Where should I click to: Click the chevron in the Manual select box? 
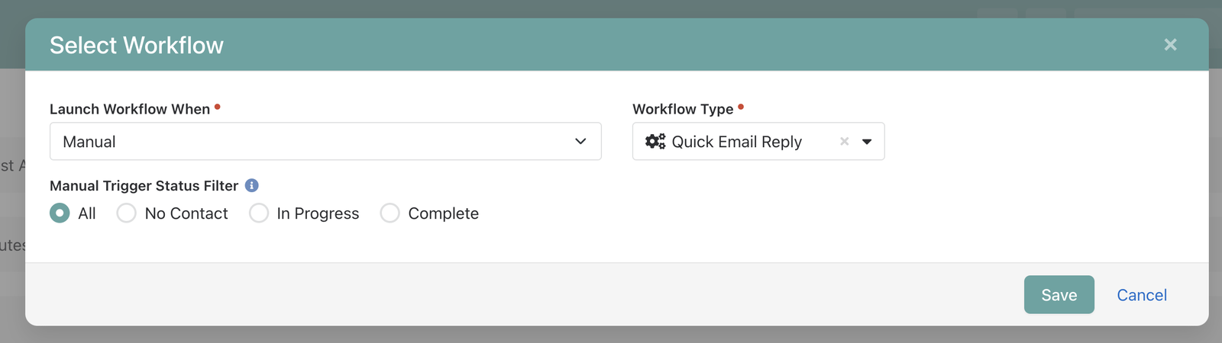[x=580, y=141]
